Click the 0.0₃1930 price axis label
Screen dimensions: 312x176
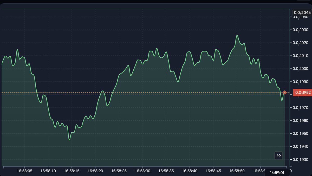tap(301, 160)
